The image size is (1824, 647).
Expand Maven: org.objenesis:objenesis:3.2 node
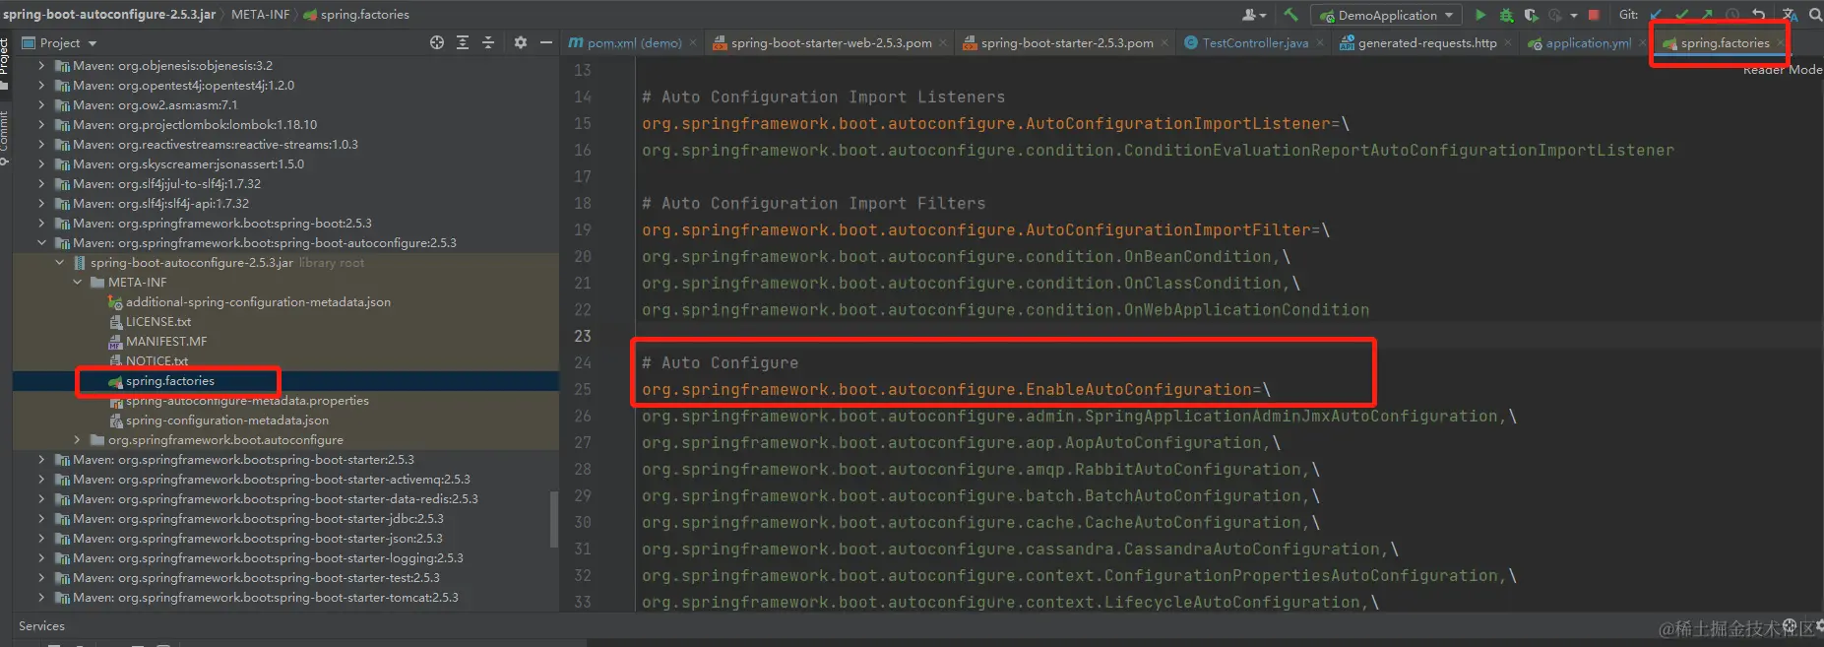click(41, 66)
